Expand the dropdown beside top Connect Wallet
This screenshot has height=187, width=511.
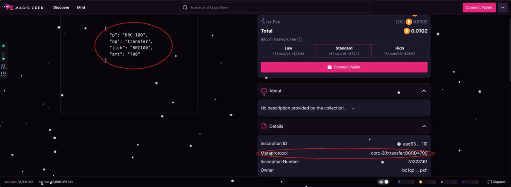[502, 8]
